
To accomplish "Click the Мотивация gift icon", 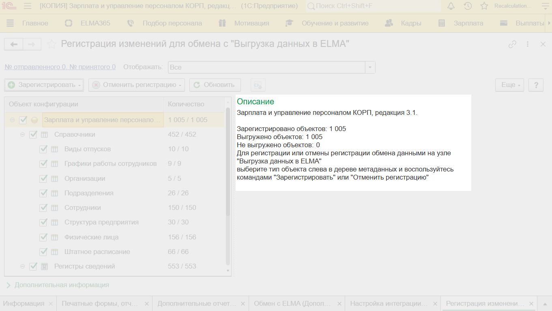I will [222, 23].
